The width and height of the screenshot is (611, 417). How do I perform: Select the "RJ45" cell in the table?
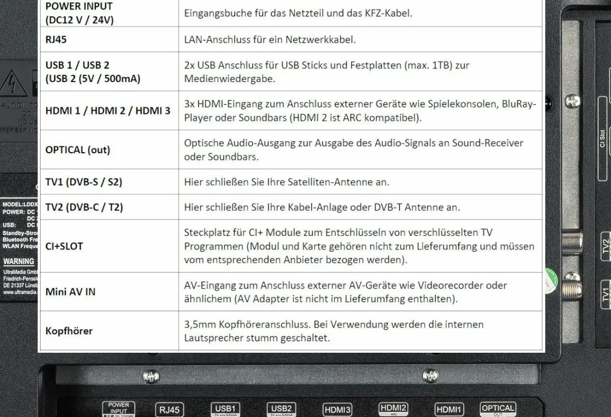(110, 39)
